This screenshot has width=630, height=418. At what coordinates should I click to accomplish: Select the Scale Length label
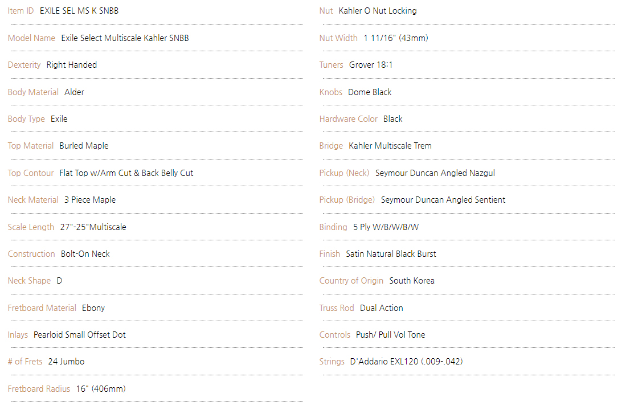31,227
